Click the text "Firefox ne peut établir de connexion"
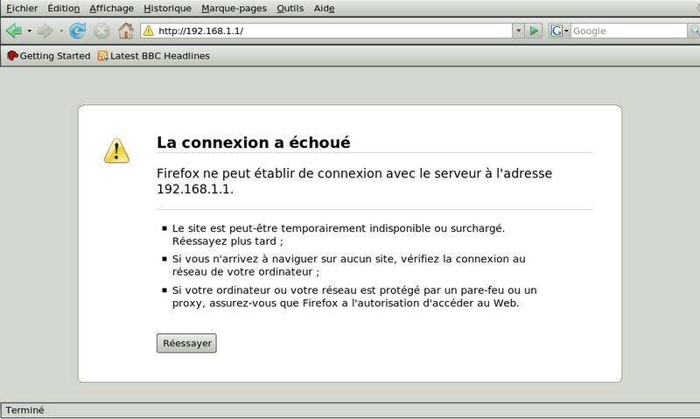The width and height of the screenshot is (700, 419). tap(269, 173)
